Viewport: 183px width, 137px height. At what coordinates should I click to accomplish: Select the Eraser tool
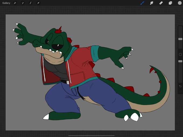click(161, 3)
